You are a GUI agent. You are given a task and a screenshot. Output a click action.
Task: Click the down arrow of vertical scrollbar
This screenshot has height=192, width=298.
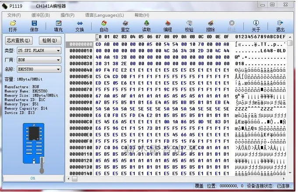[290, 173]
